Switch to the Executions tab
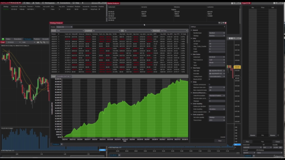The image size is (285, 160). pos(18,39)
